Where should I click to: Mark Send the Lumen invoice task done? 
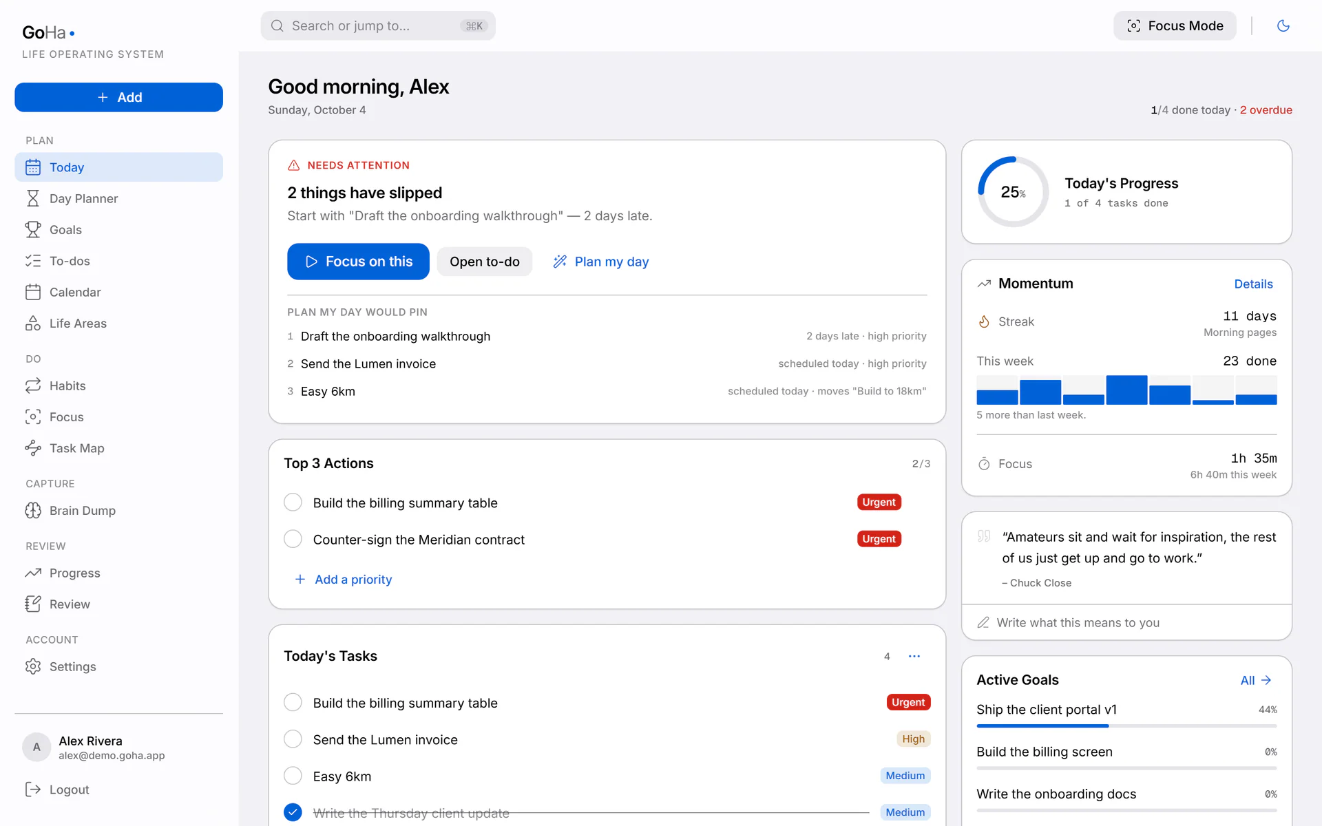(x=293, y=739)
